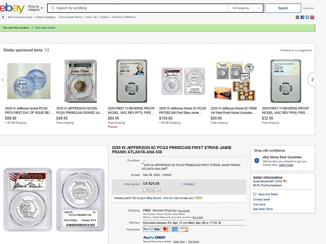The height and width of the screenshot is (244, 326).
Task: Show previous sponsored items arrow
Action: point(2,79)
